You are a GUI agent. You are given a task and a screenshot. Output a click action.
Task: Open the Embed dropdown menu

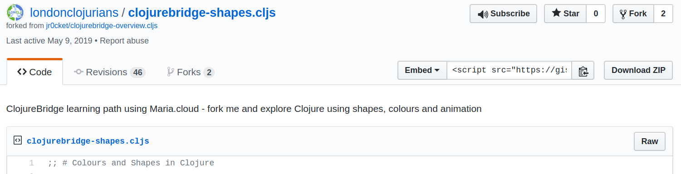[422, 70]
